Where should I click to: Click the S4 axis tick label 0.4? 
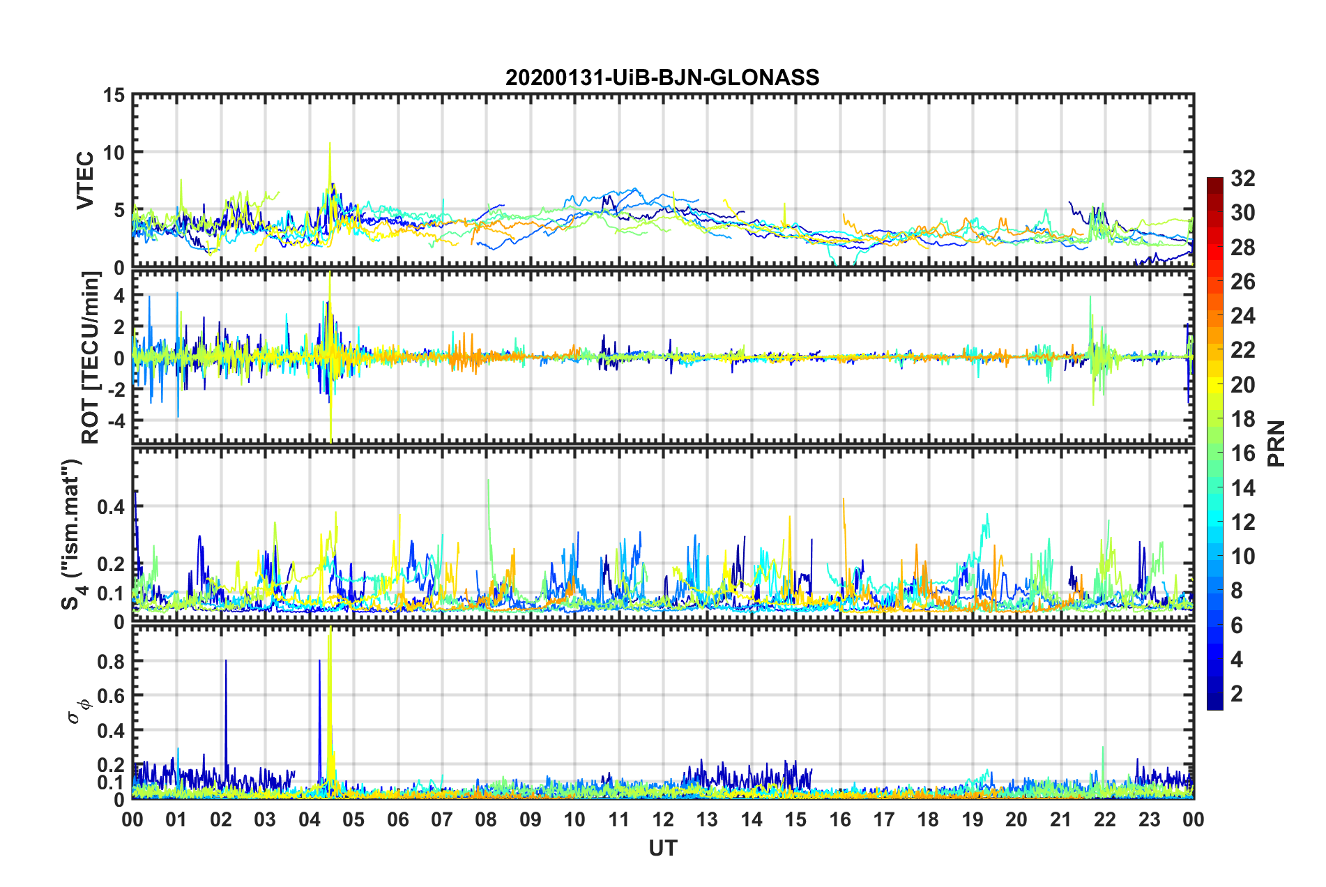(x=111, y=507)
